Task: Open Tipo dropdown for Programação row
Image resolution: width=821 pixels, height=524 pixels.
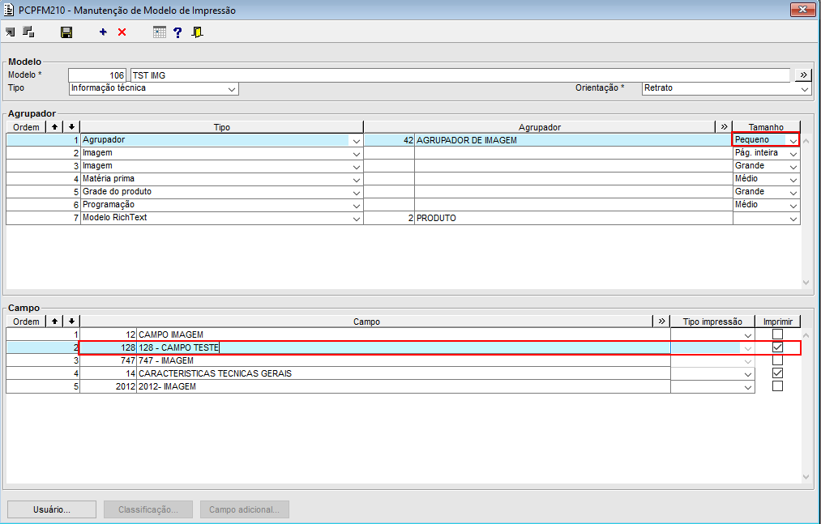Action: pyautogui.click(x=356, y=206)
